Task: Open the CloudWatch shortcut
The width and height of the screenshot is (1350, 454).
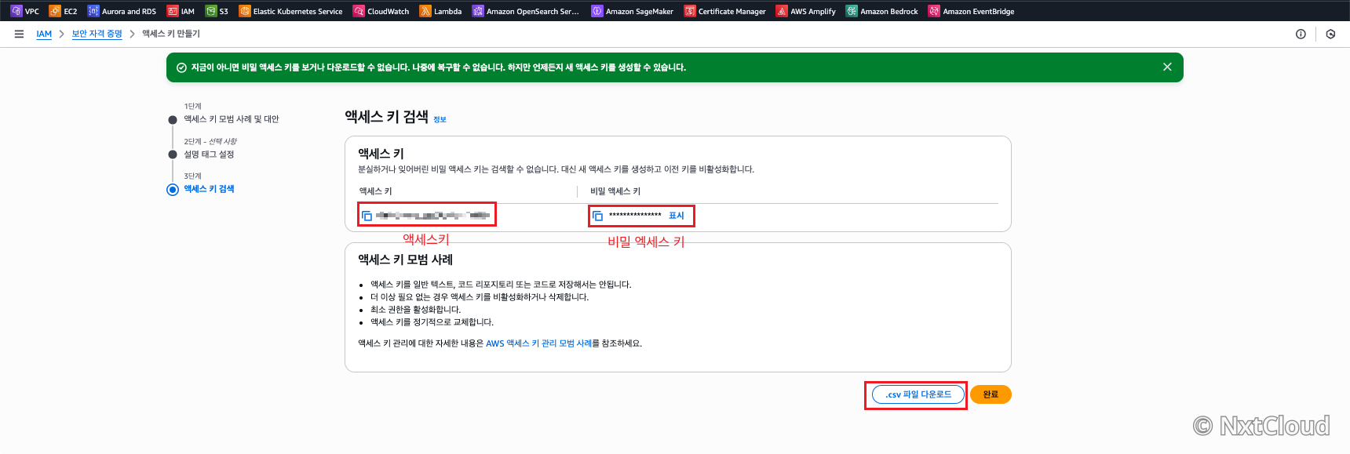Action: pyautogui.click(x=381, y=11)
